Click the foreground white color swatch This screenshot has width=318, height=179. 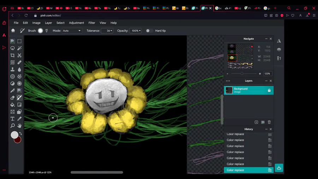[14, 135]
